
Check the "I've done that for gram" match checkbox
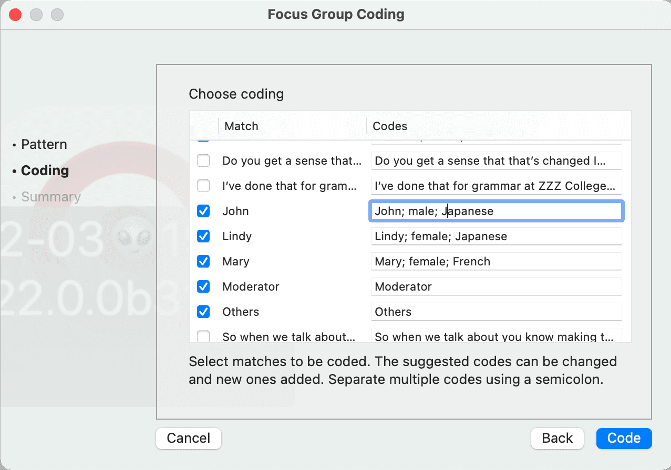point(203,186)
